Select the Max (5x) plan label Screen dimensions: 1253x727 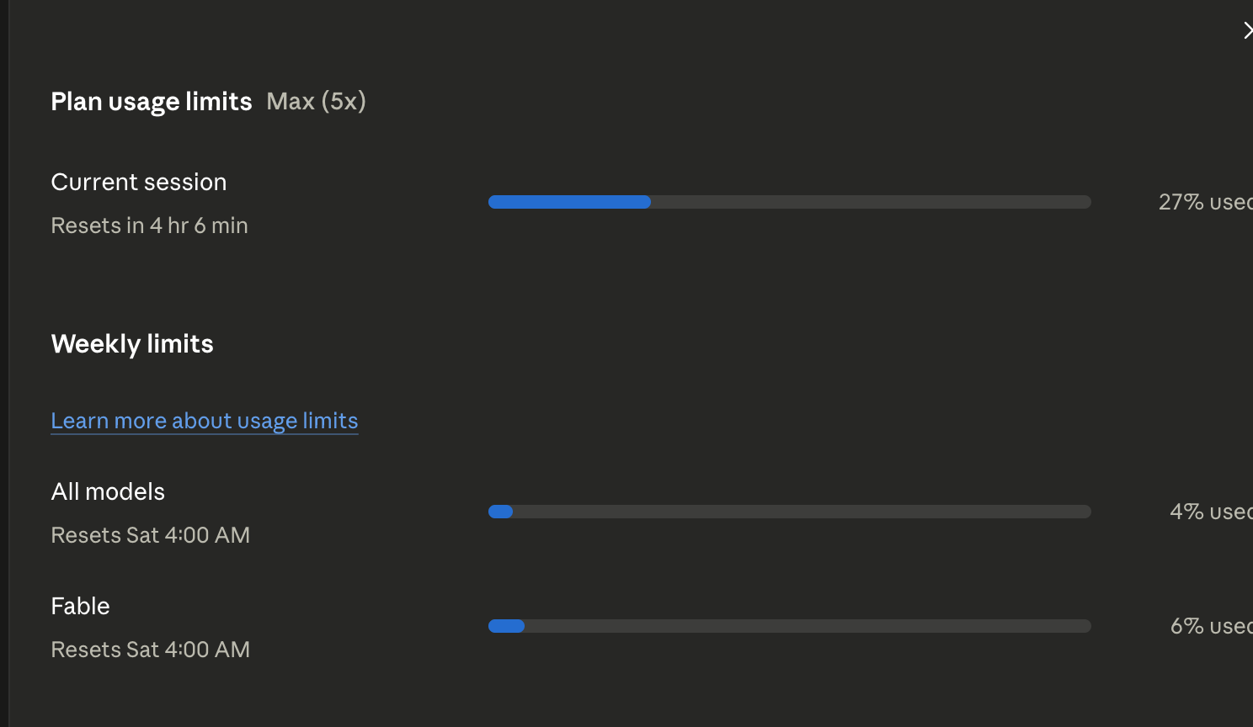tap(316, 102)
